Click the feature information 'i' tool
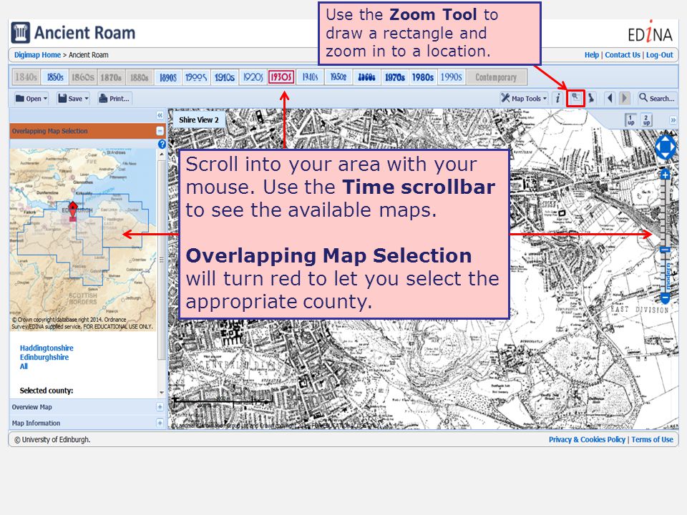Viewport: 687px width, 515px height. point(557,98)
